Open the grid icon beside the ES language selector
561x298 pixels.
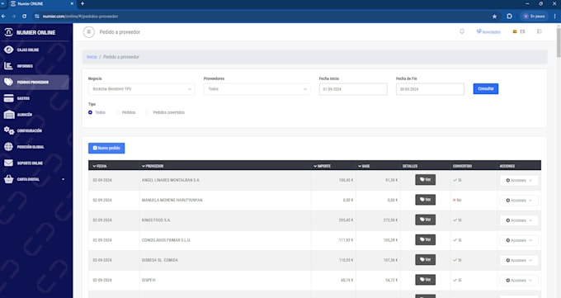click(x=540, y=31)
